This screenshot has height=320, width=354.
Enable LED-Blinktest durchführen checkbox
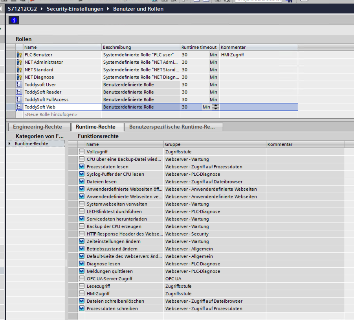(82, 211)
